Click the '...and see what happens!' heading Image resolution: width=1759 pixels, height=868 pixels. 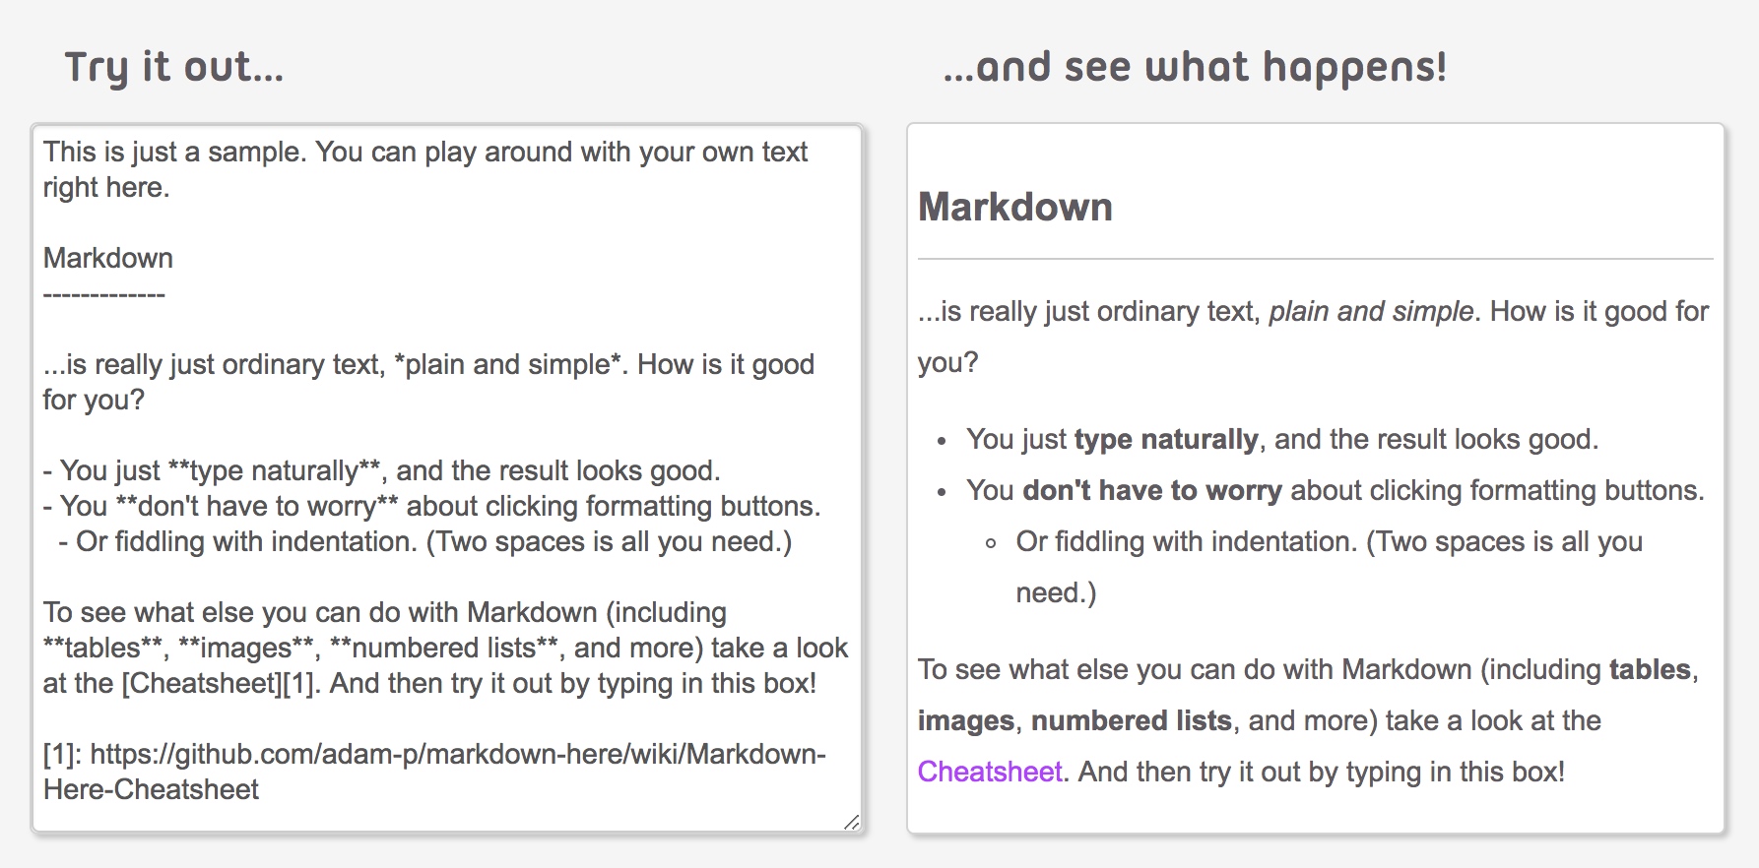(x=1194, y=67)
